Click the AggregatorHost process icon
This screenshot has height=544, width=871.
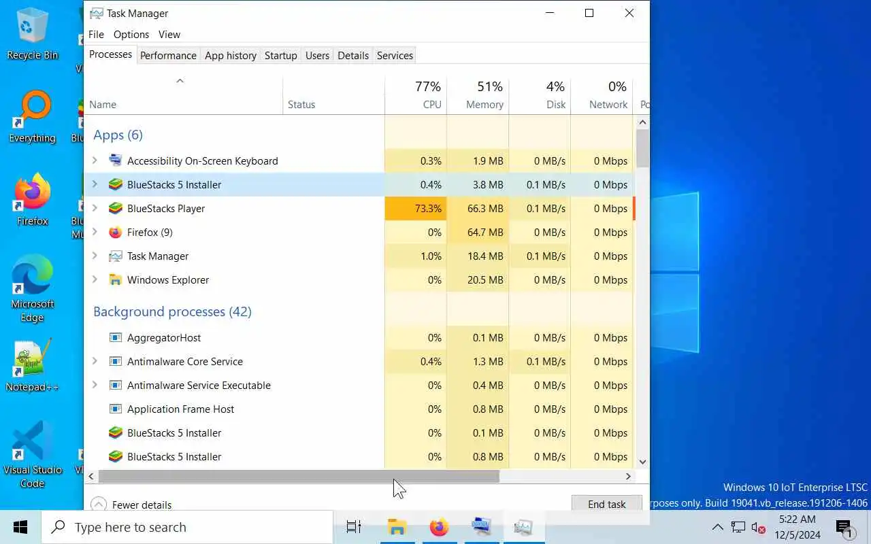pyautogui.click(x=116, y=338)
